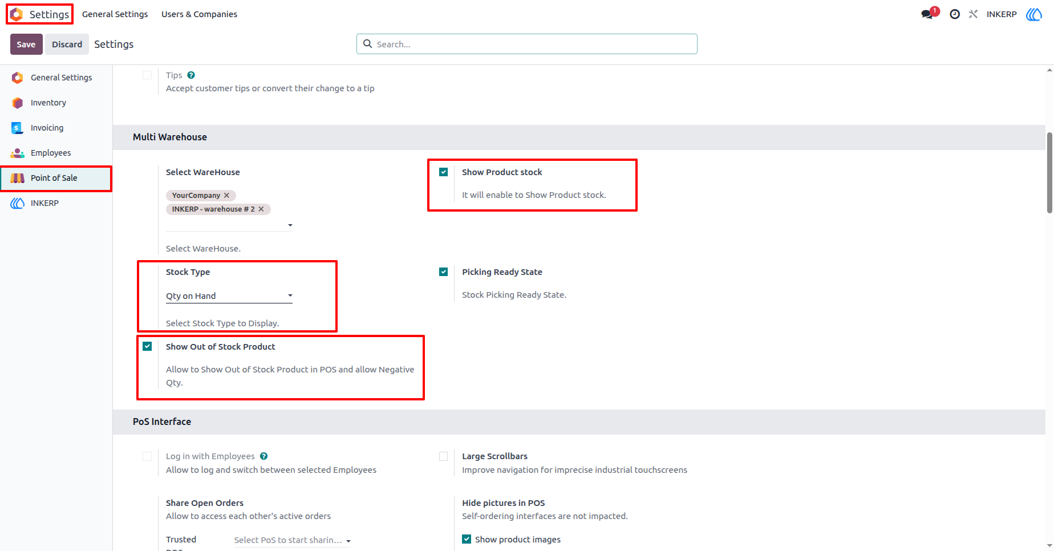Open the Select WareHouse dropdown arrow
Screen dimensions: 1054x551
(x=290, y=225)
